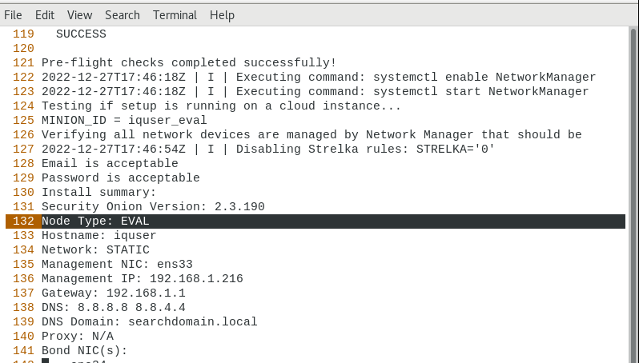This screenshot has width=639, height=363.
Task: Click 'systemctl enable NetworkManager' line
Action: click(x=319, y=78)
